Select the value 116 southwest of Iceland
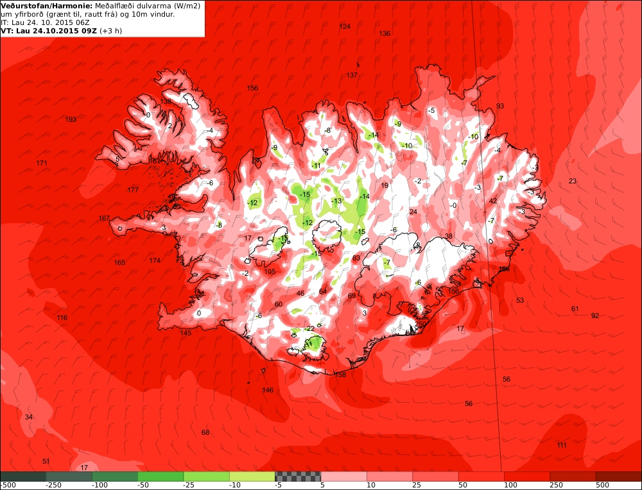 click(62, 318)
